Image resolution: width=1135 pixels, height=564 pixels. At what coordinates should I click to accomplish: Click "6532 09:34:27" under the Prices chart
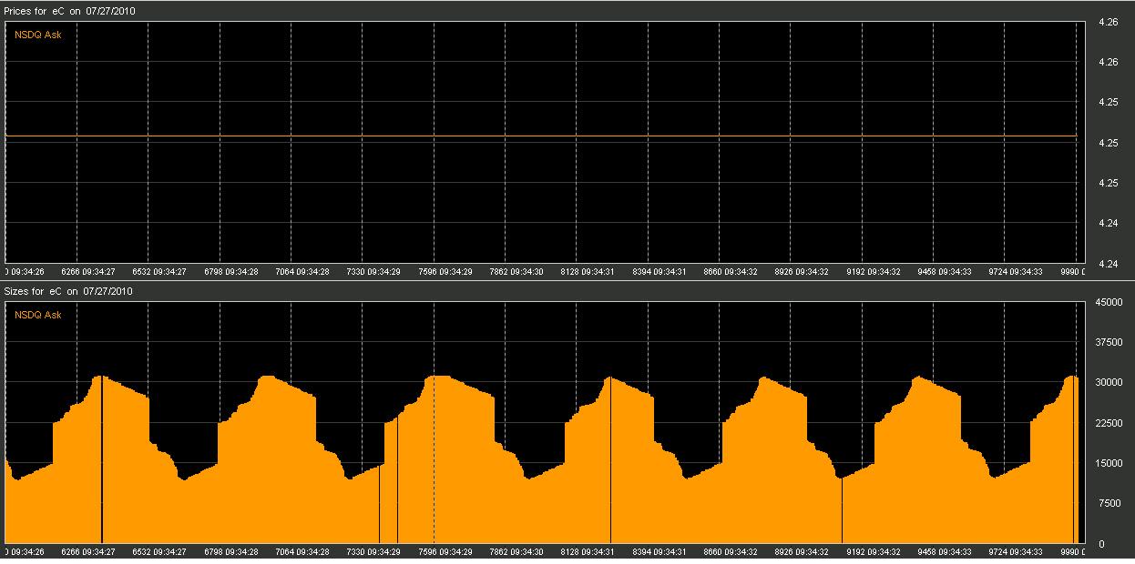click(x=159, y=271)
